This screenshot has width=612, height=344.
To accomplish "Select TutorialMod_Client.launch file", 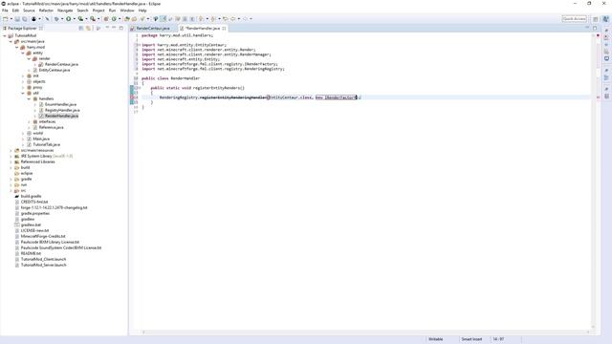I will 43,259.
